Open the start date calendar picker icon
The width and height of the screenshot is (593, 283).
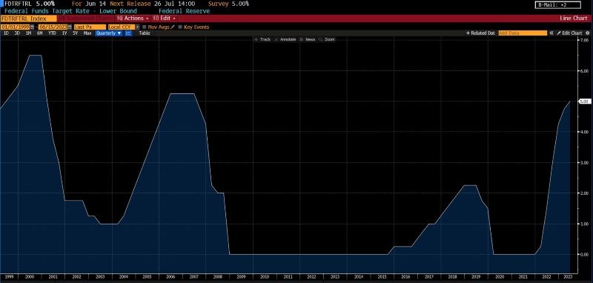32,27
